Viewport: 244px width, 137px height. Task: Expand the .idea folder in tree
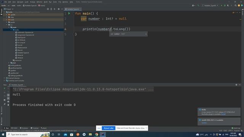coord(7,17)
